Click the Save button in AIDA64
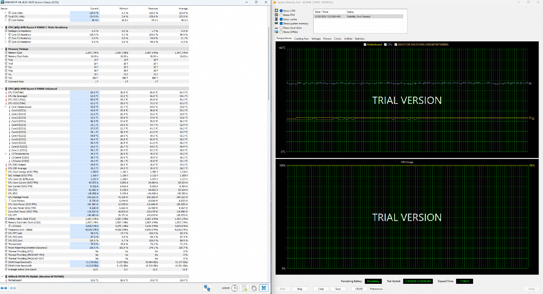This screenshot has height=294, width=543. click(x=338, y=289)
